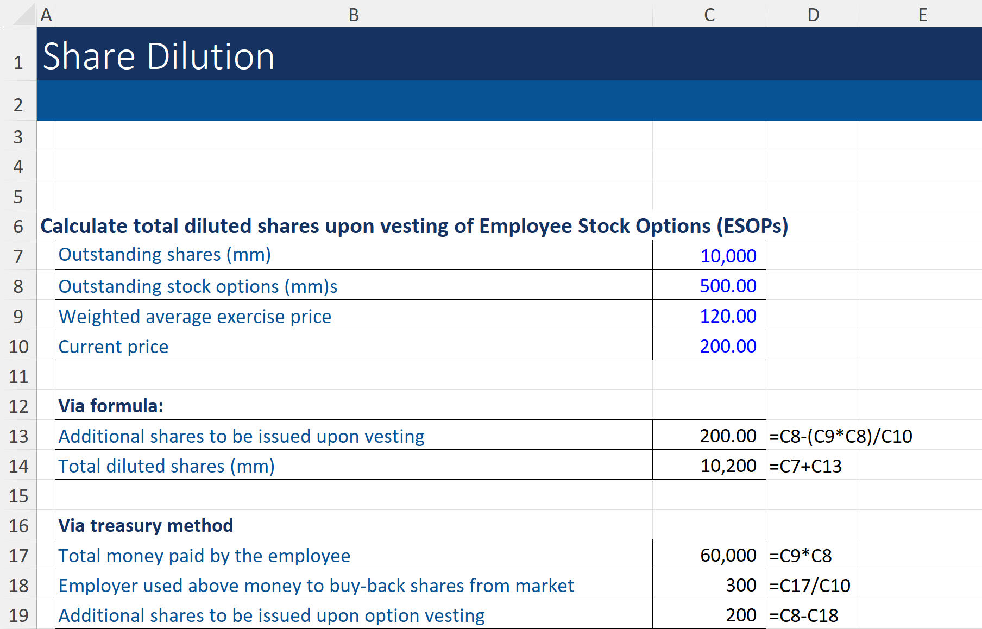Viewport: 982px width, 629px height.
Task: Click the Employer buy-back shares label
Action: tap(316, 586)
